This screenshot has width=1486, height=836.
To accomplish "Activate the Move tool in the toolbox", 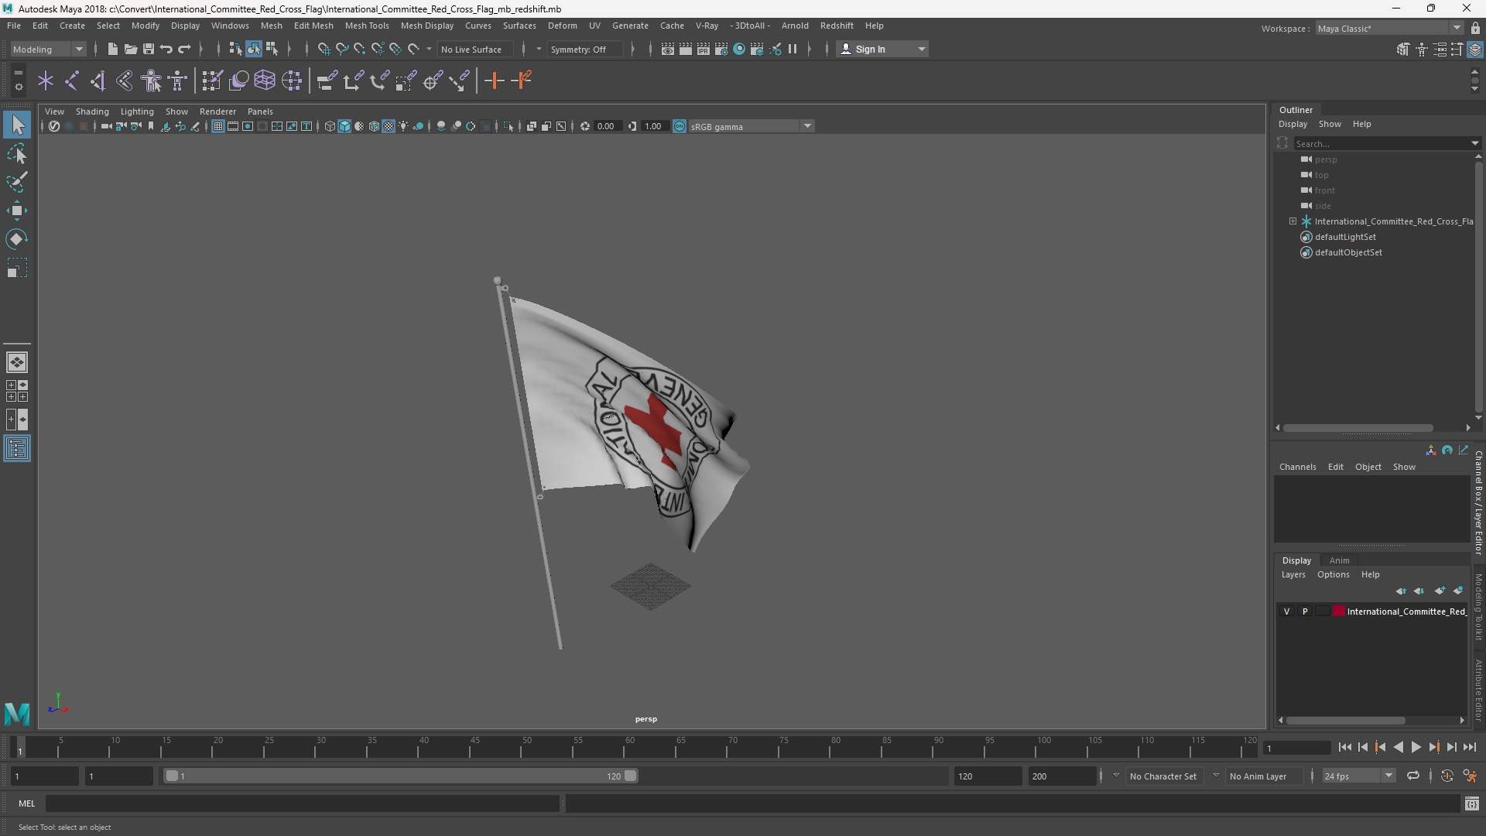I will [17, 211].
